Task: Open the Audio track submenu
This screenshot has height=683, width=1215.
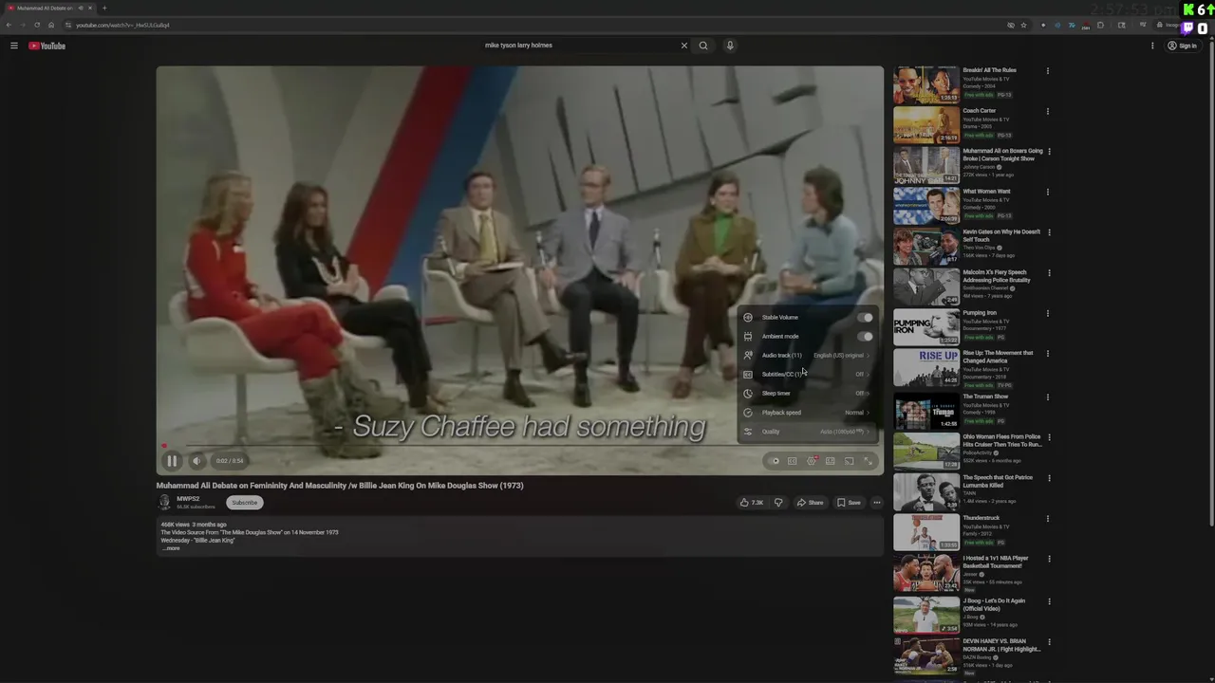Action: [808, 356]
